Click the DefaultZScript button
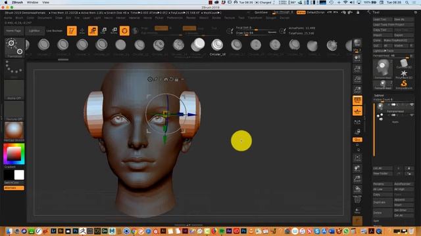The width and height of the screenshot is (421, 236). pos(316,12)
